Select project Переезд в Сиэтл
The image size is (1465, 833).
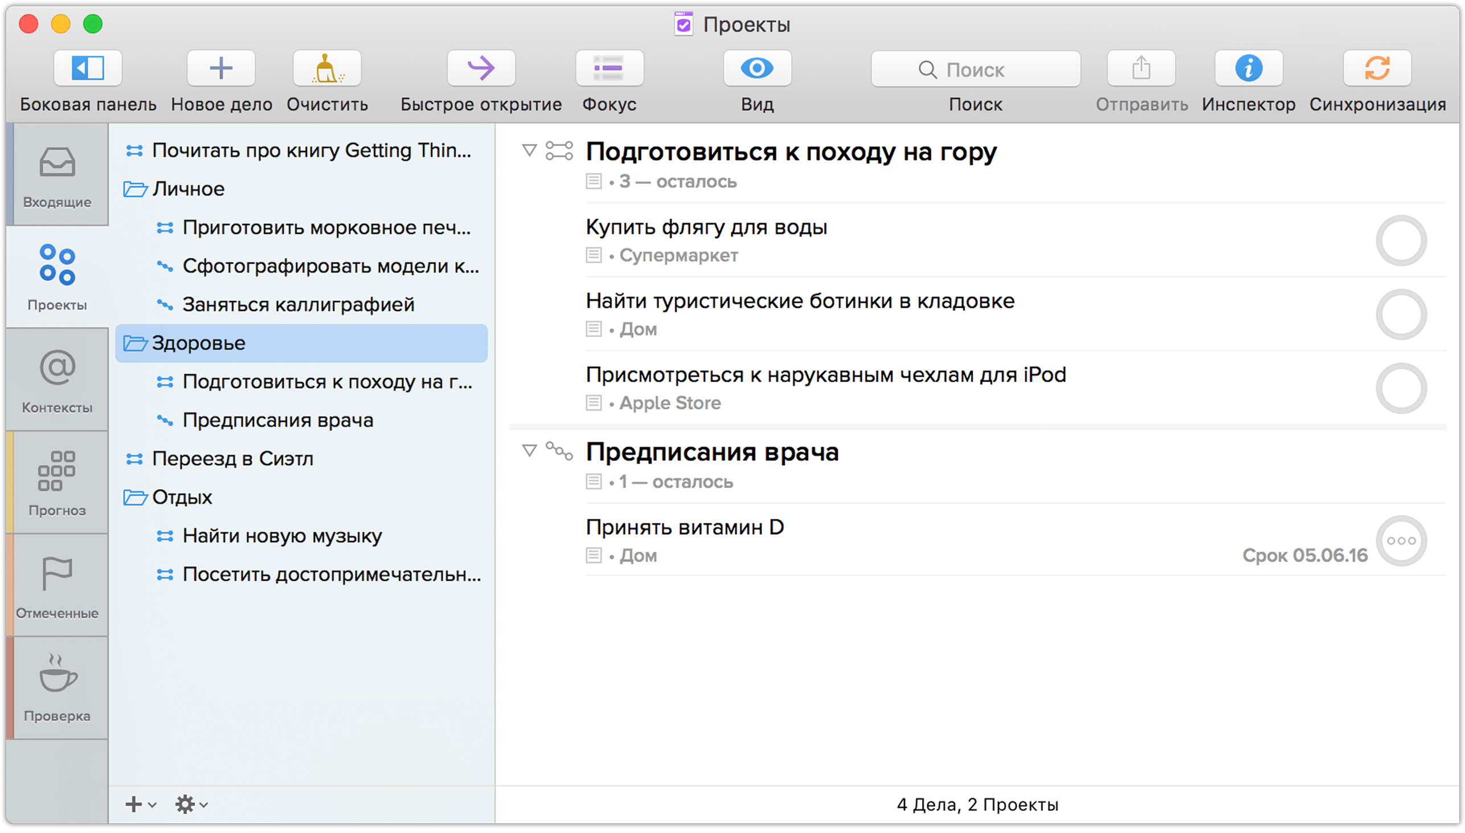coord(301,459)
